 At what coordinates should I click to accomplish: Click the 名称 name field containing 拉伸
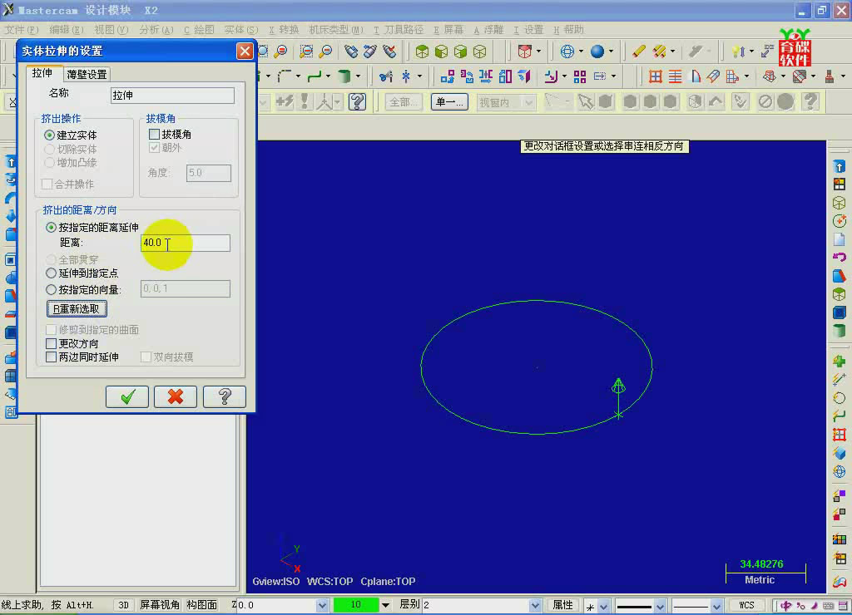[x=172, y=96]
